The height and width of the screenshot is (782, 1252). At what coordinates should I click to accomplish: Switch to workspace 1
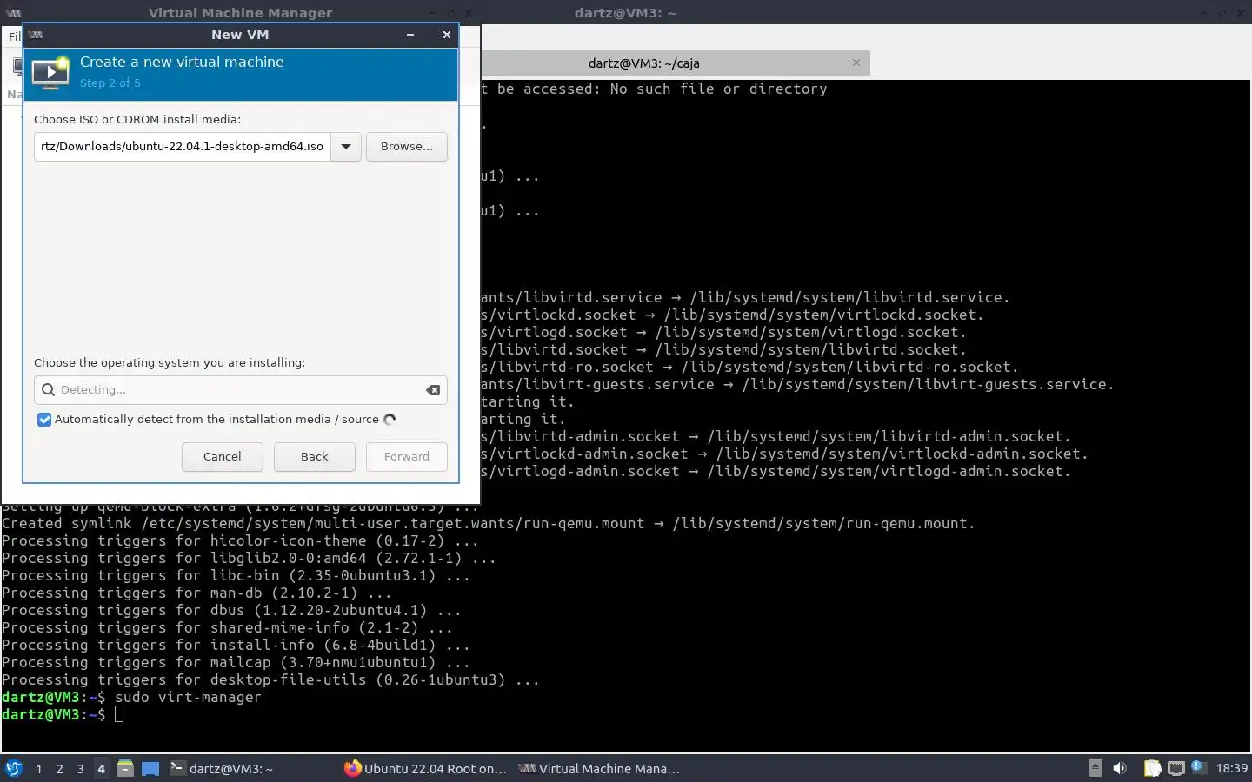[38, 769]
